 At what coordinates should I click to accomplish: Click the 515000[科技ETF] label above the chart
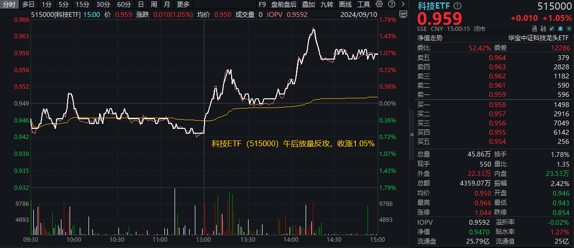(x=55, y=15)
